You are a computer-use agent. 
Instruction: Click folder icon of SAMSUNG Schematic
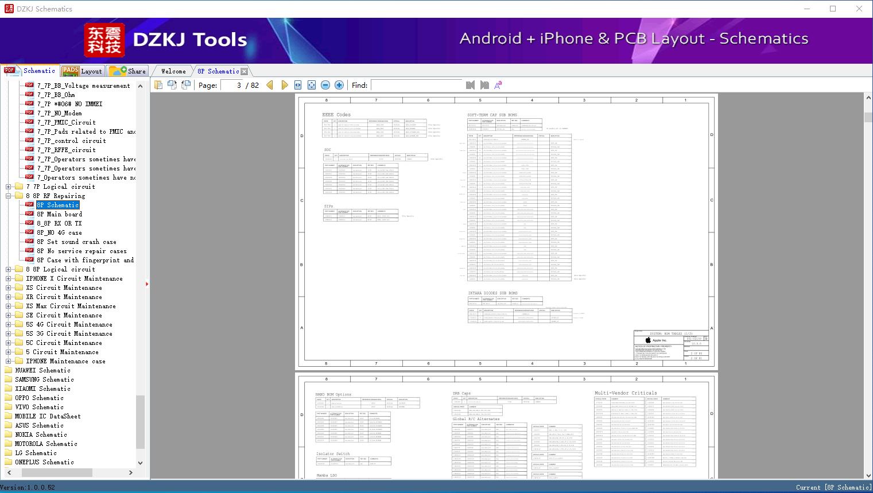pyautogui.click(x=9, y=379)
